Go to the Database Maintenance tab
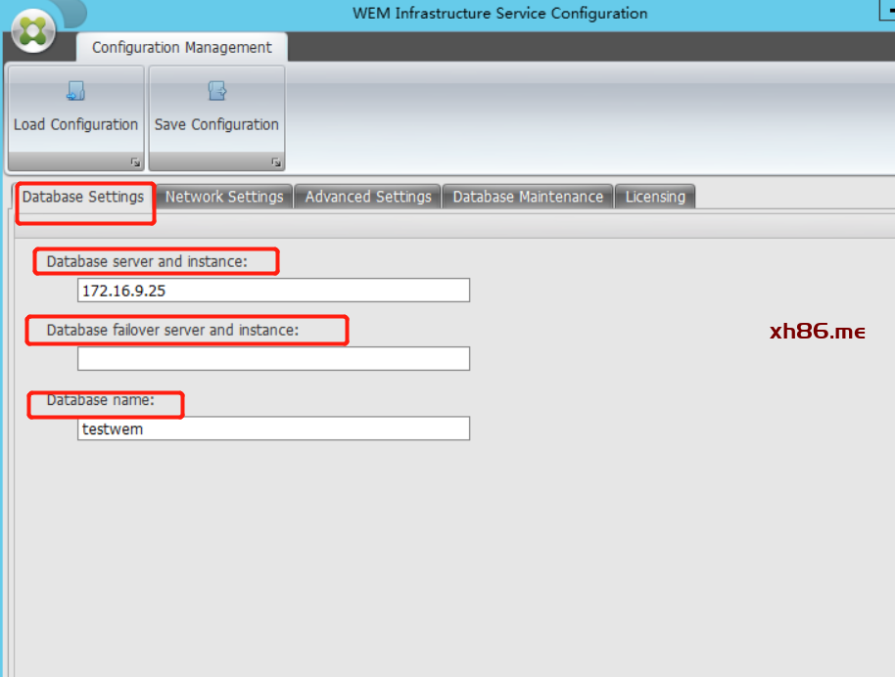Image resolution: width=895 pixels, height=677 pixels. (528, 197)
